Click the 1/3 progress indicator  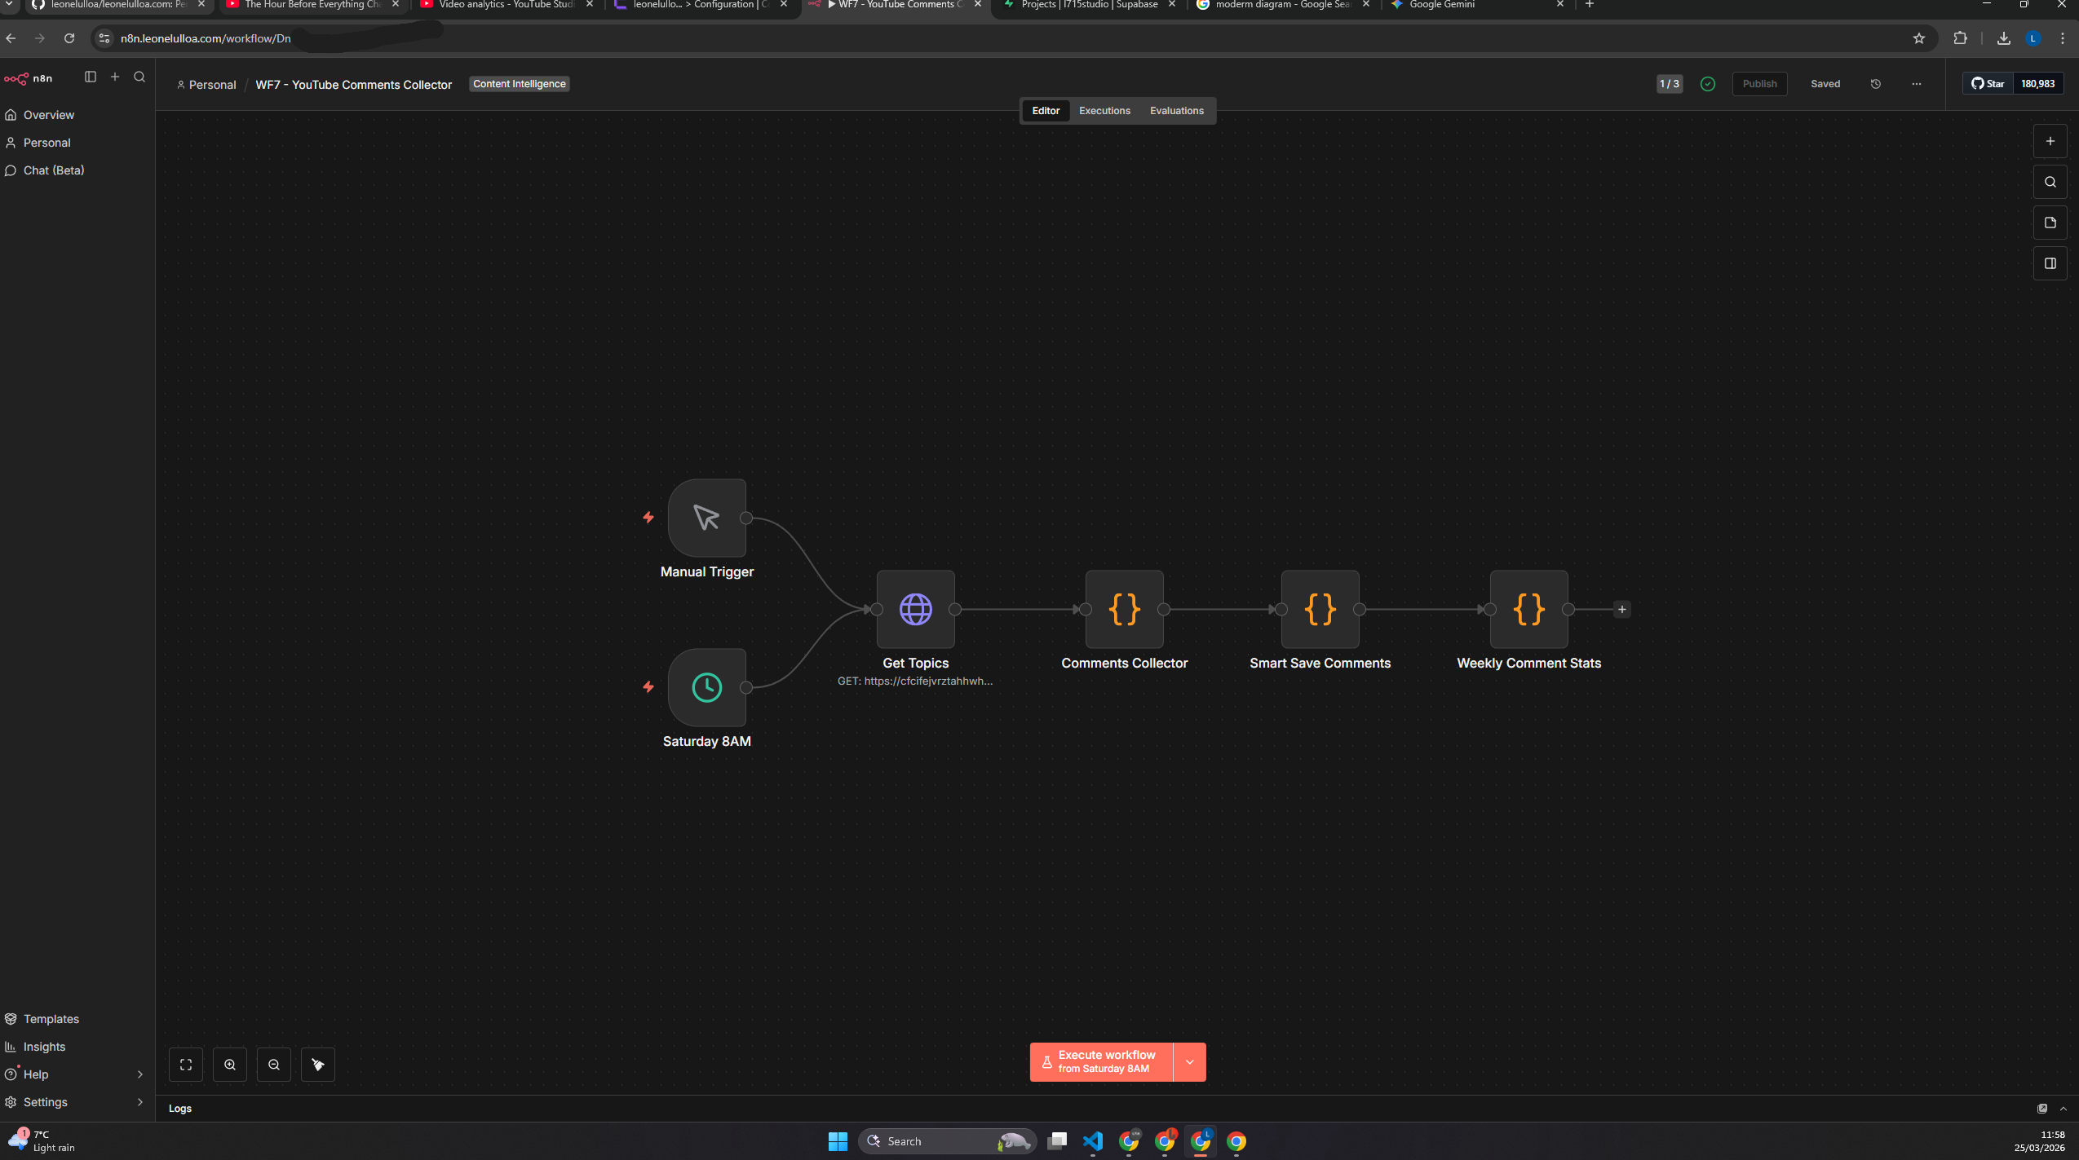tap(1669, 83)
